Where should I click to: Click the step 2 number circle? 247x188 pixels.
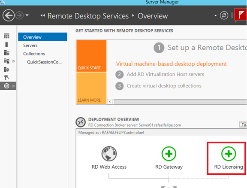click(x=119, y=74)
